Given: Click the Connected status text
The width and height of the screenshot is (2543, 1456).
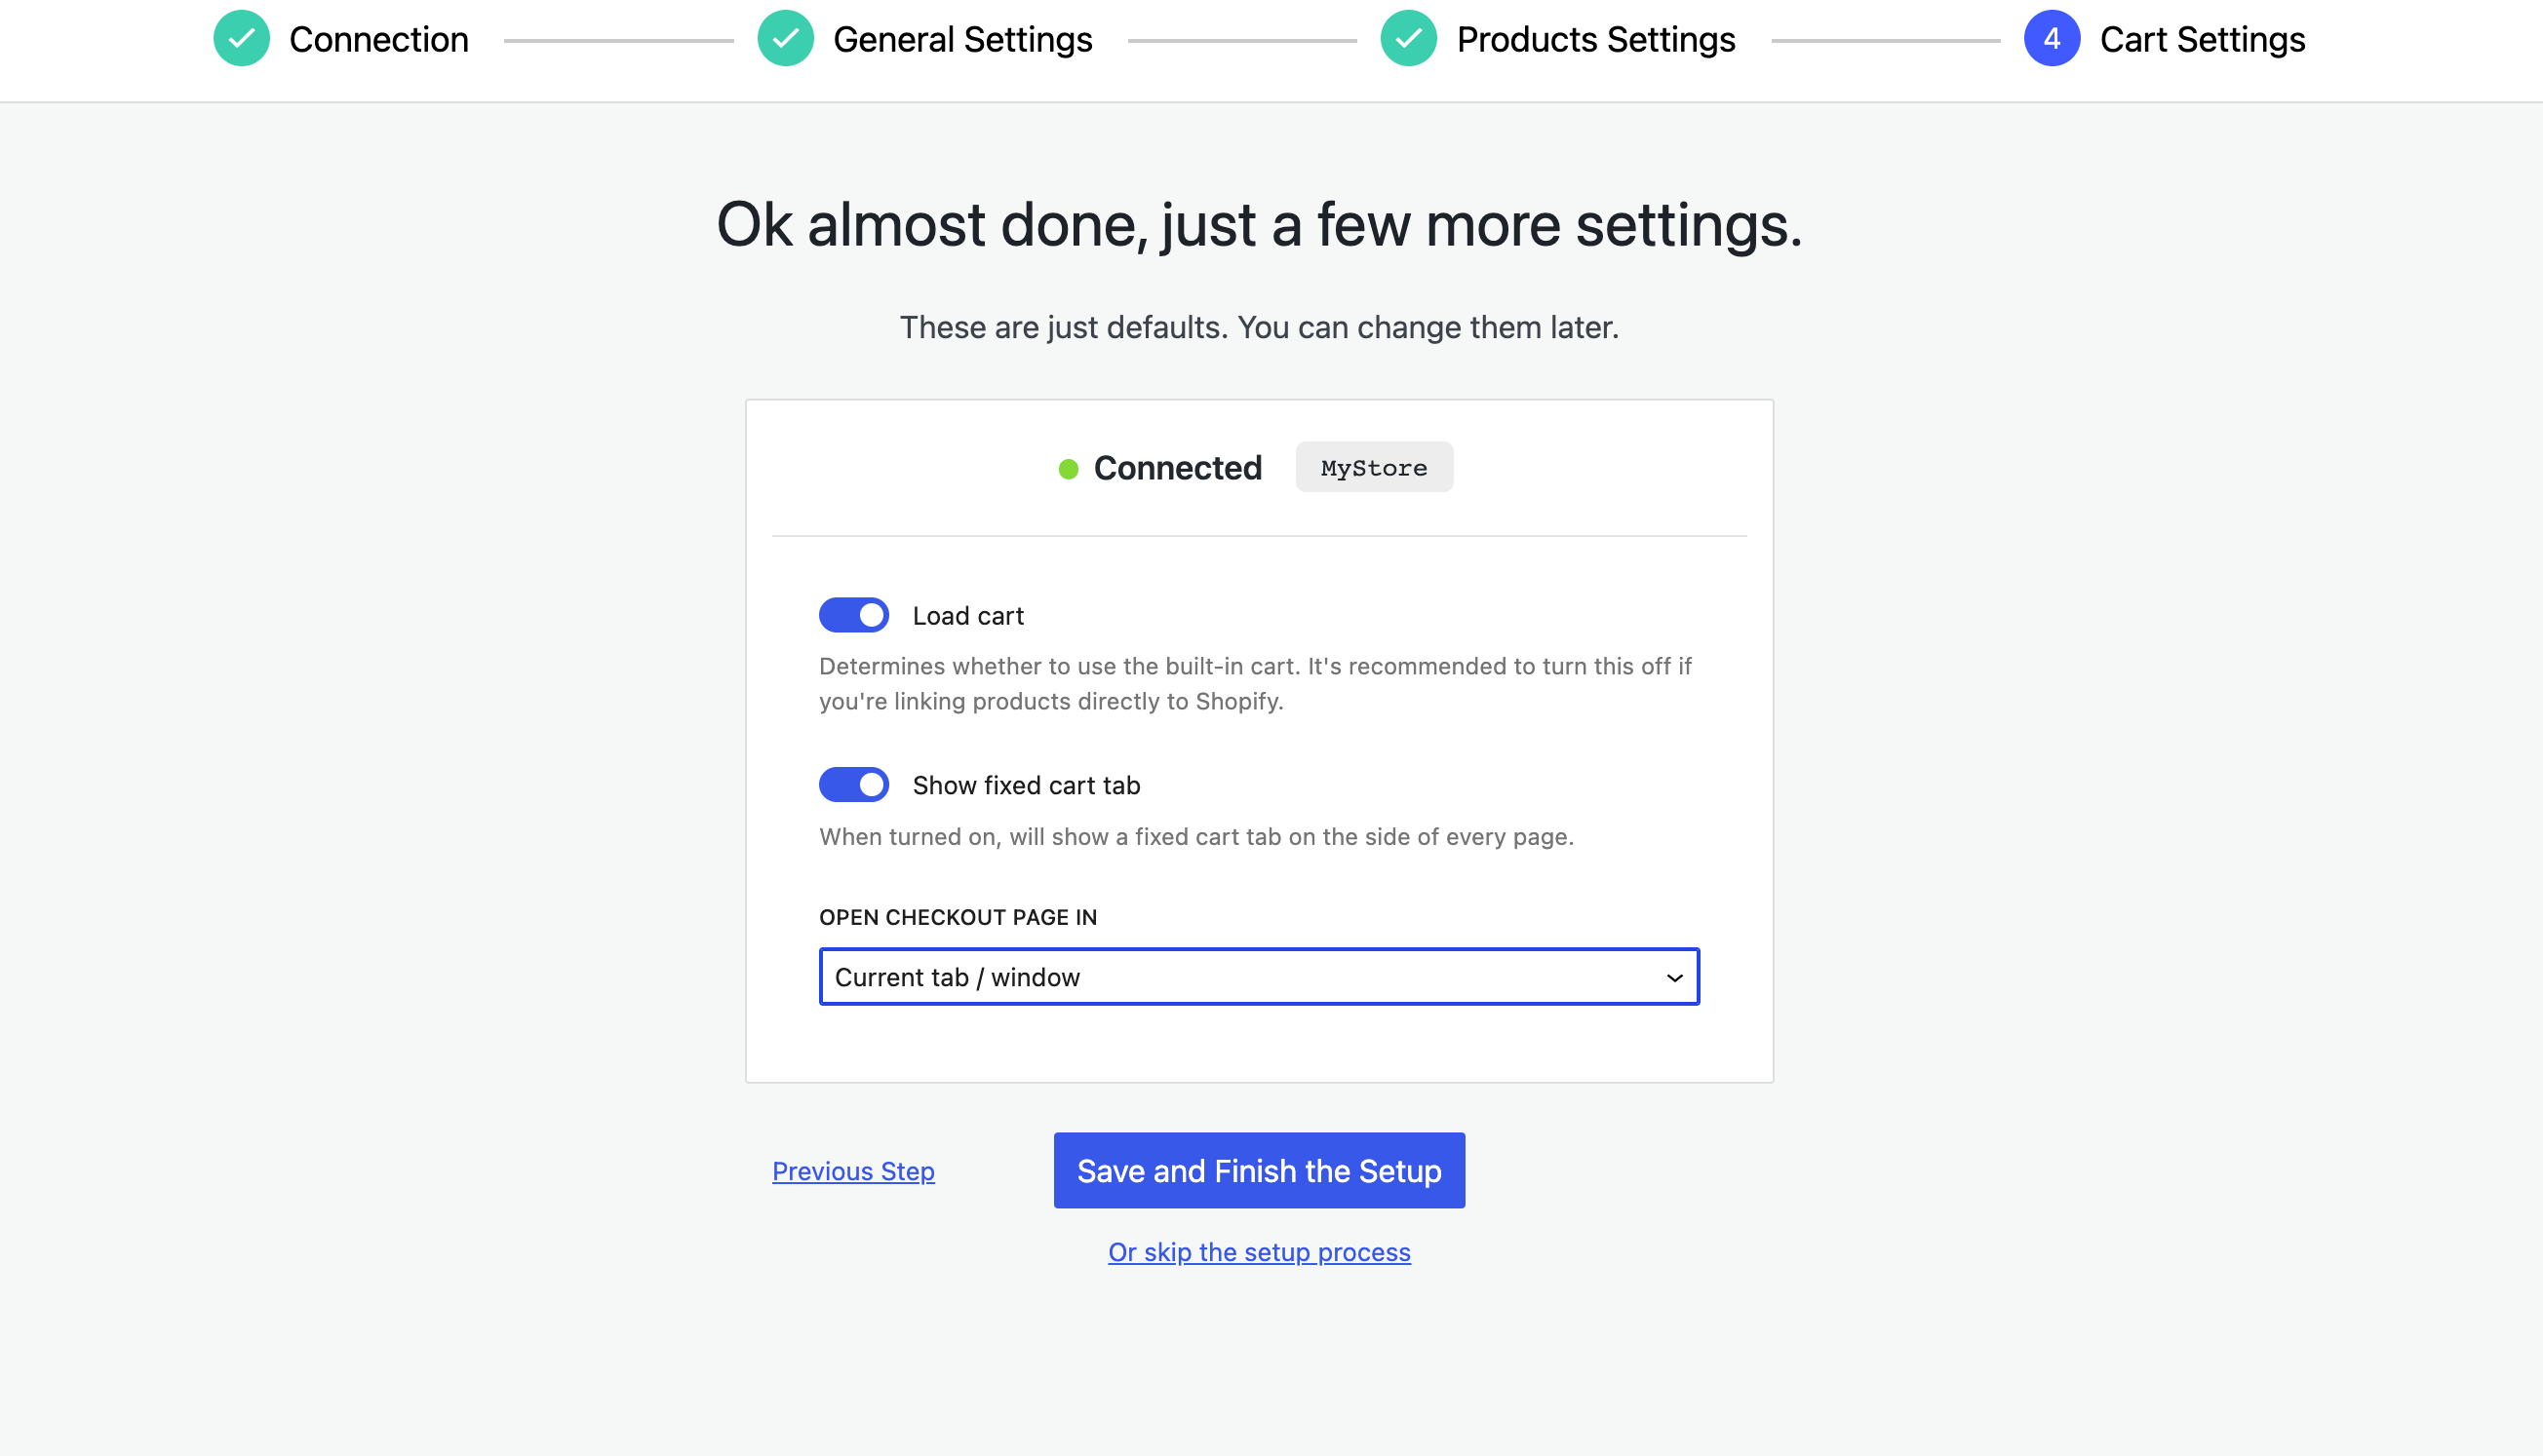Looking at the screenshot, I should pyautogui.click(x=1178, y=468).
